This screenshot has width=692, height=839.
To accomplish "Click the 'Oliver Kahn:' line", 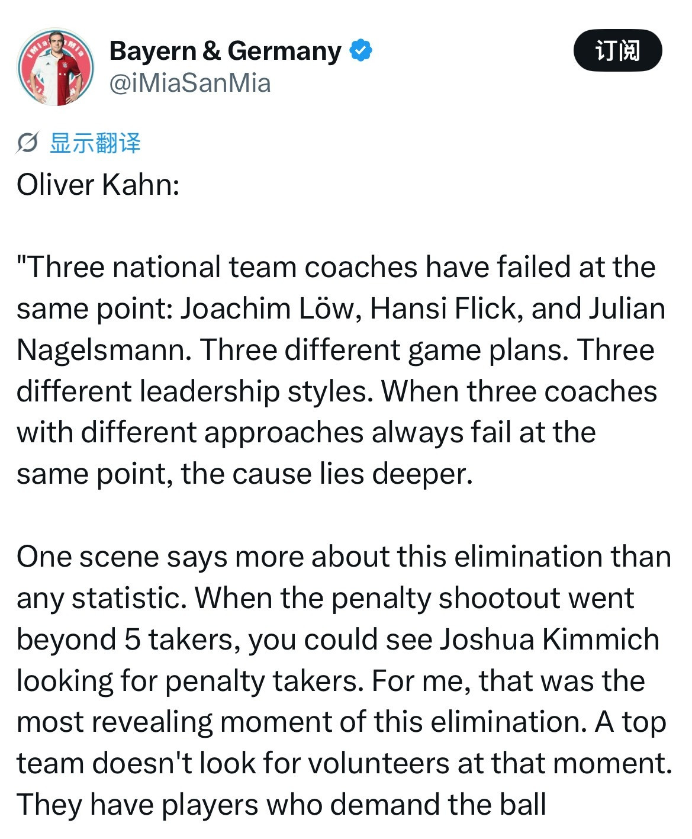I will coord(98,185).
